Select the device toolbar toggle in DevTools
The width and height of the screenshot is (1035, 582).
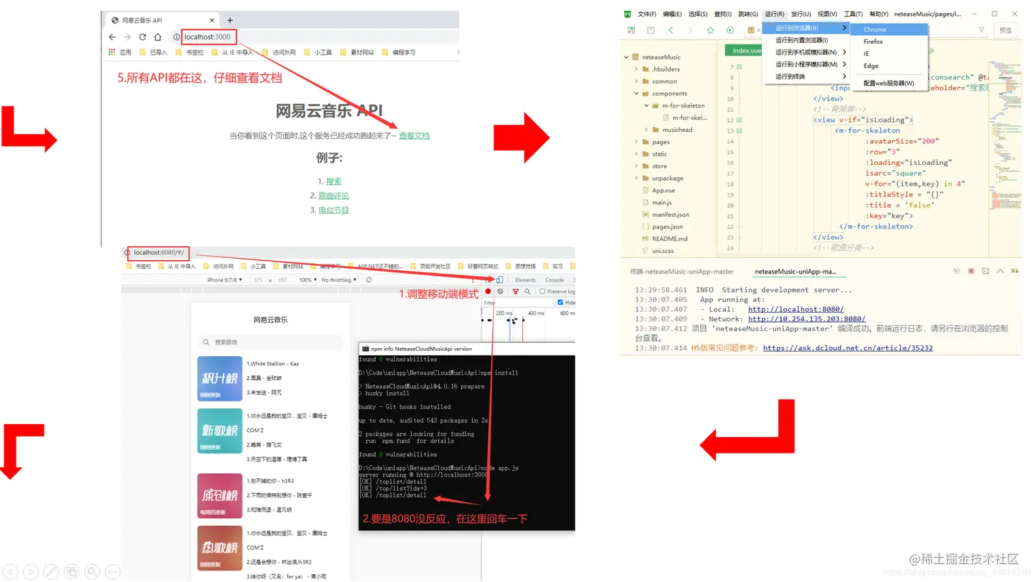coord(499,280)
